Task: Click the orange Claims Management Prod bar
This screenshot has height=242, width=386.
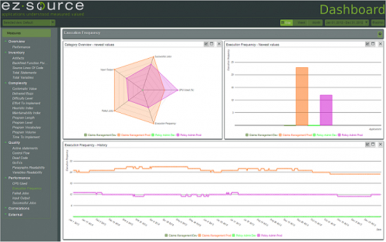Action: pos(302,96)
